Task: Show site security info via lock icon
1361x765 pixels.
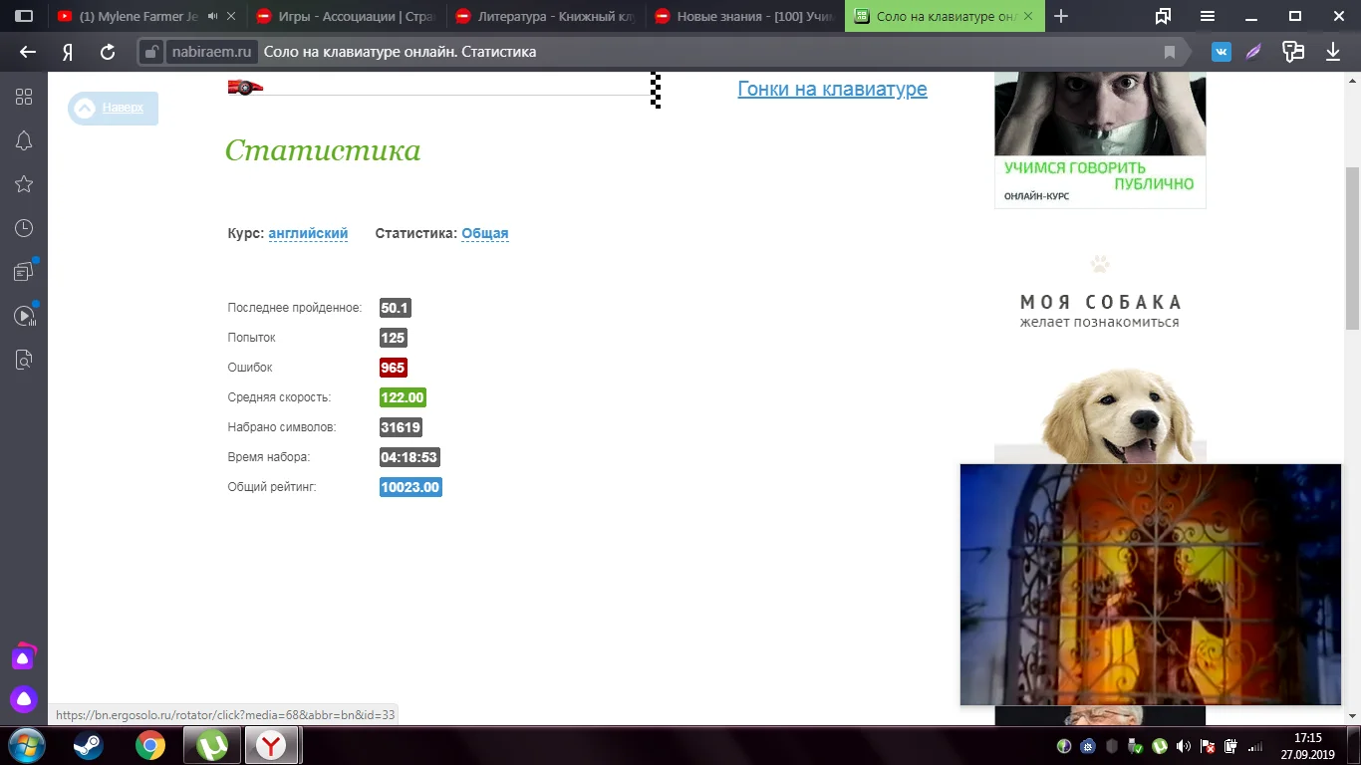Action: click(150, 52)
